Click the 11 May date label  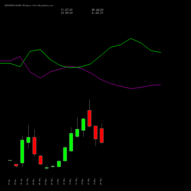coord(58,181)
